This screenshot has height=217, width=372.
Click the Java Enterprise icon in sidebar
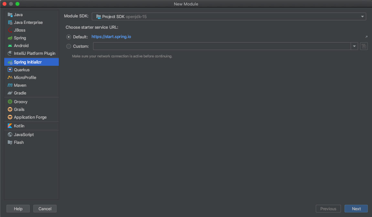click(x=10, y=23)
